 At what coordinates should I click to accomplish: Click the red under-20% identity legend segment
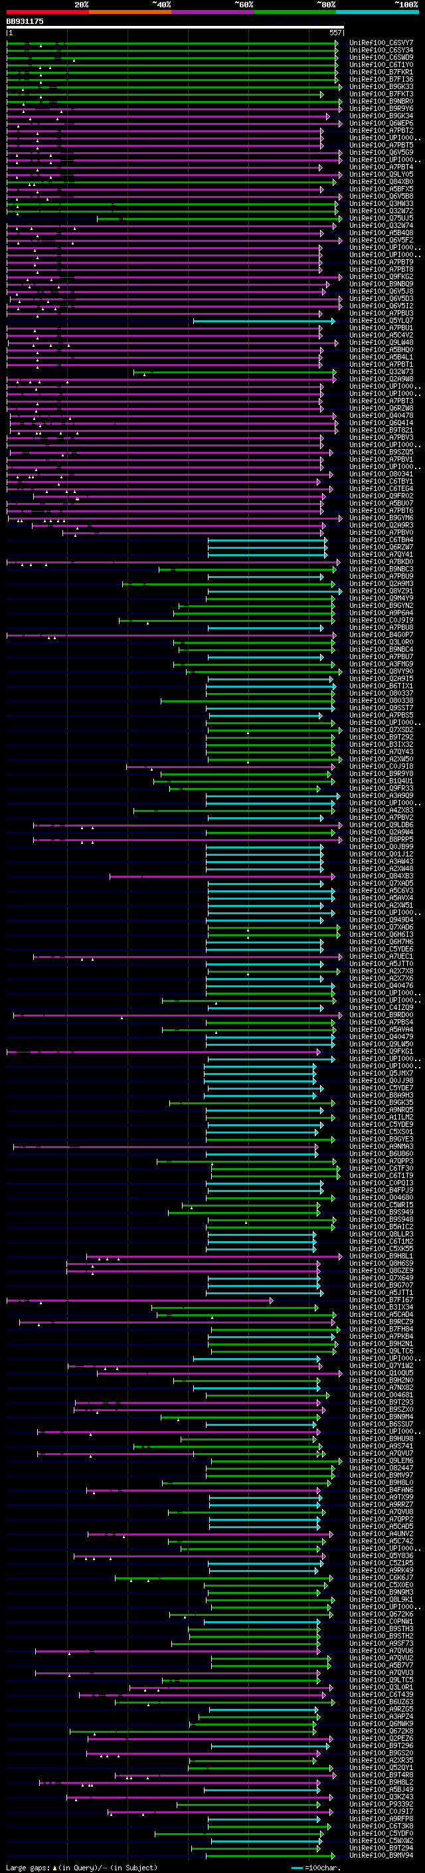[x=47, y=13]
